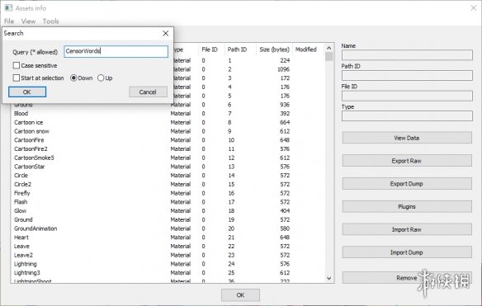
Task: Select the CartoonFire asset row
Action: pos(168,140)
